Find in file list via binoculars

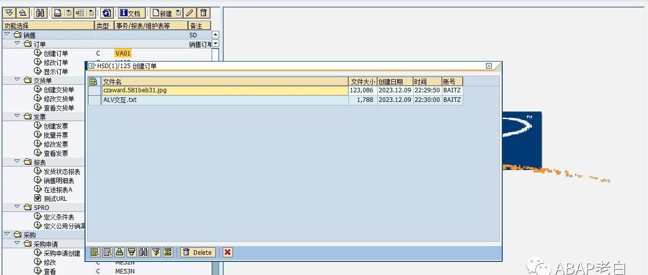pyautogui.click(x=144, y=252)
